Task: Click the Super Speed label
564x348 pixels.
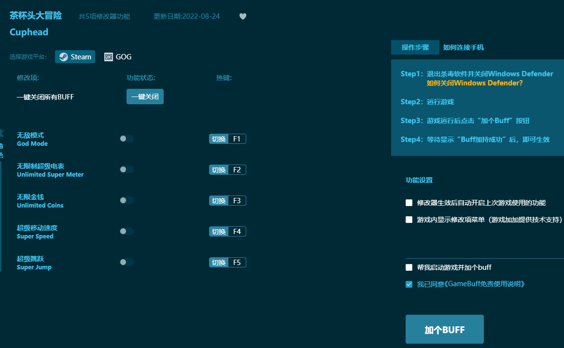Action: click(35, 237)
